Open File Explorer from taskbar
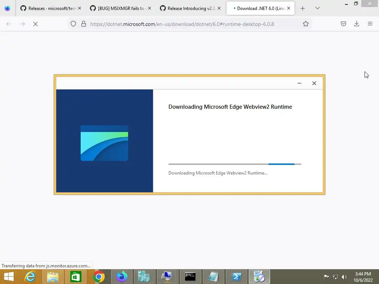Screen dimensions: 379x284 coord(53,277)
